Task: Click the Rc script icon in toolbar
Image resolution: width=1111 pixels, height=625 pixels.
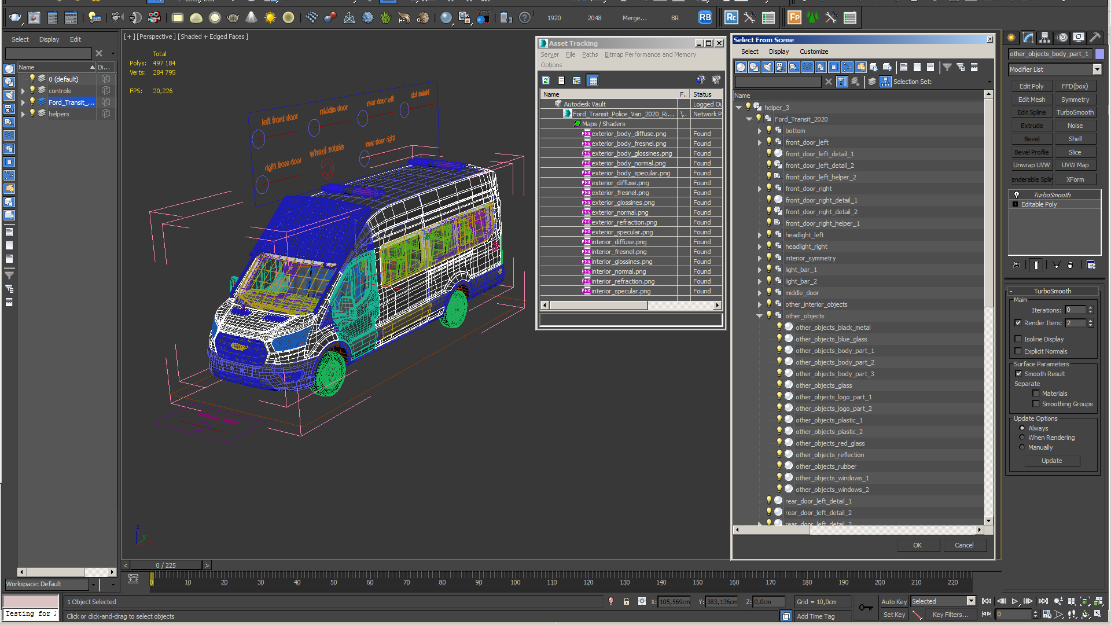Action: pos(731,18)
